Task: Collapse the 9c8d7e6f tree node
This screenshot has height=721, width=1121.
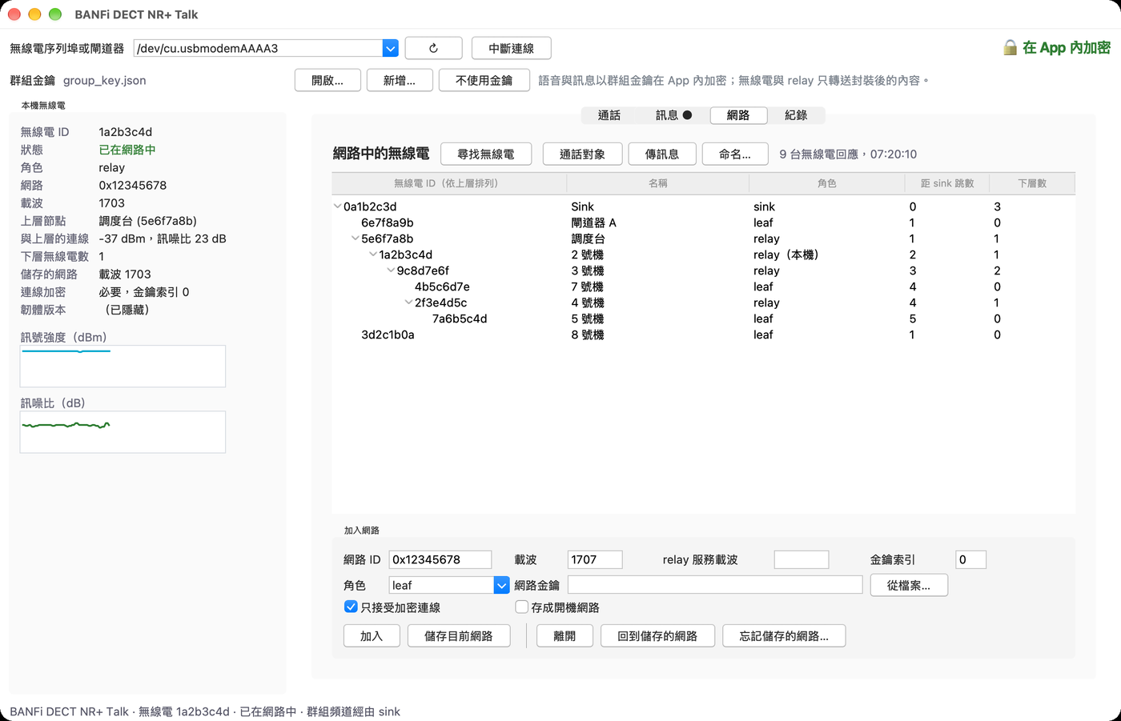Action: coord(391,270)
